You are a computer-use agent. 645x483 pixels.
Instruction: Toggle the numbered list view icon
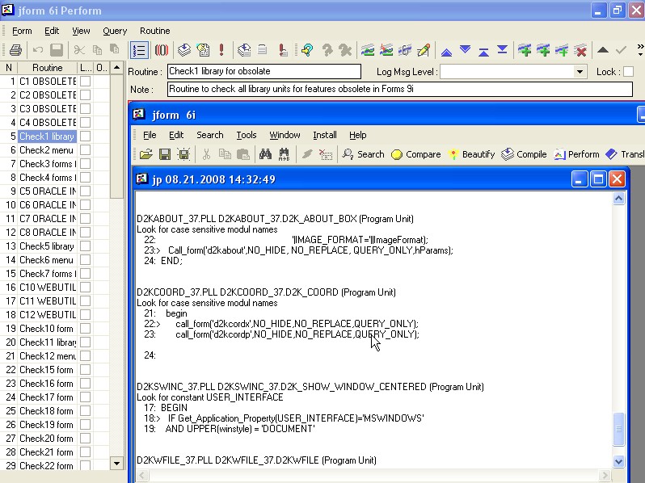139,50
